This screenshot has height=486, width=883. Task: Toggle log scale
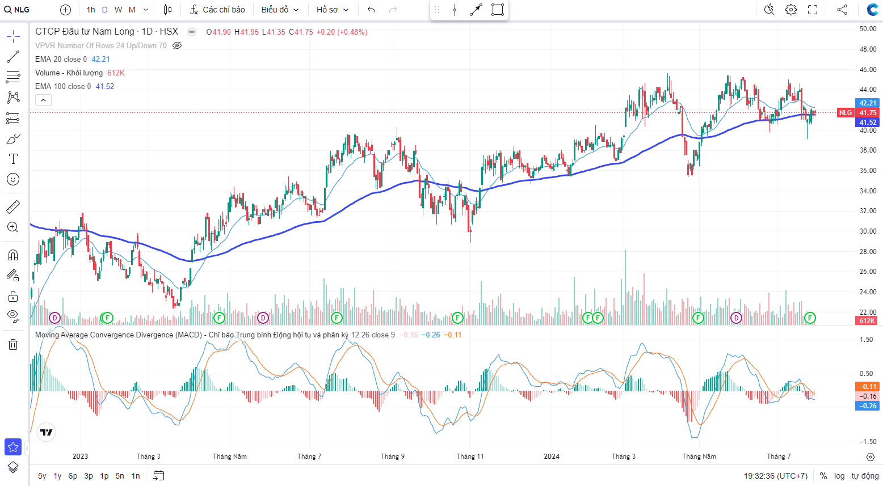[x=839, y=476]
